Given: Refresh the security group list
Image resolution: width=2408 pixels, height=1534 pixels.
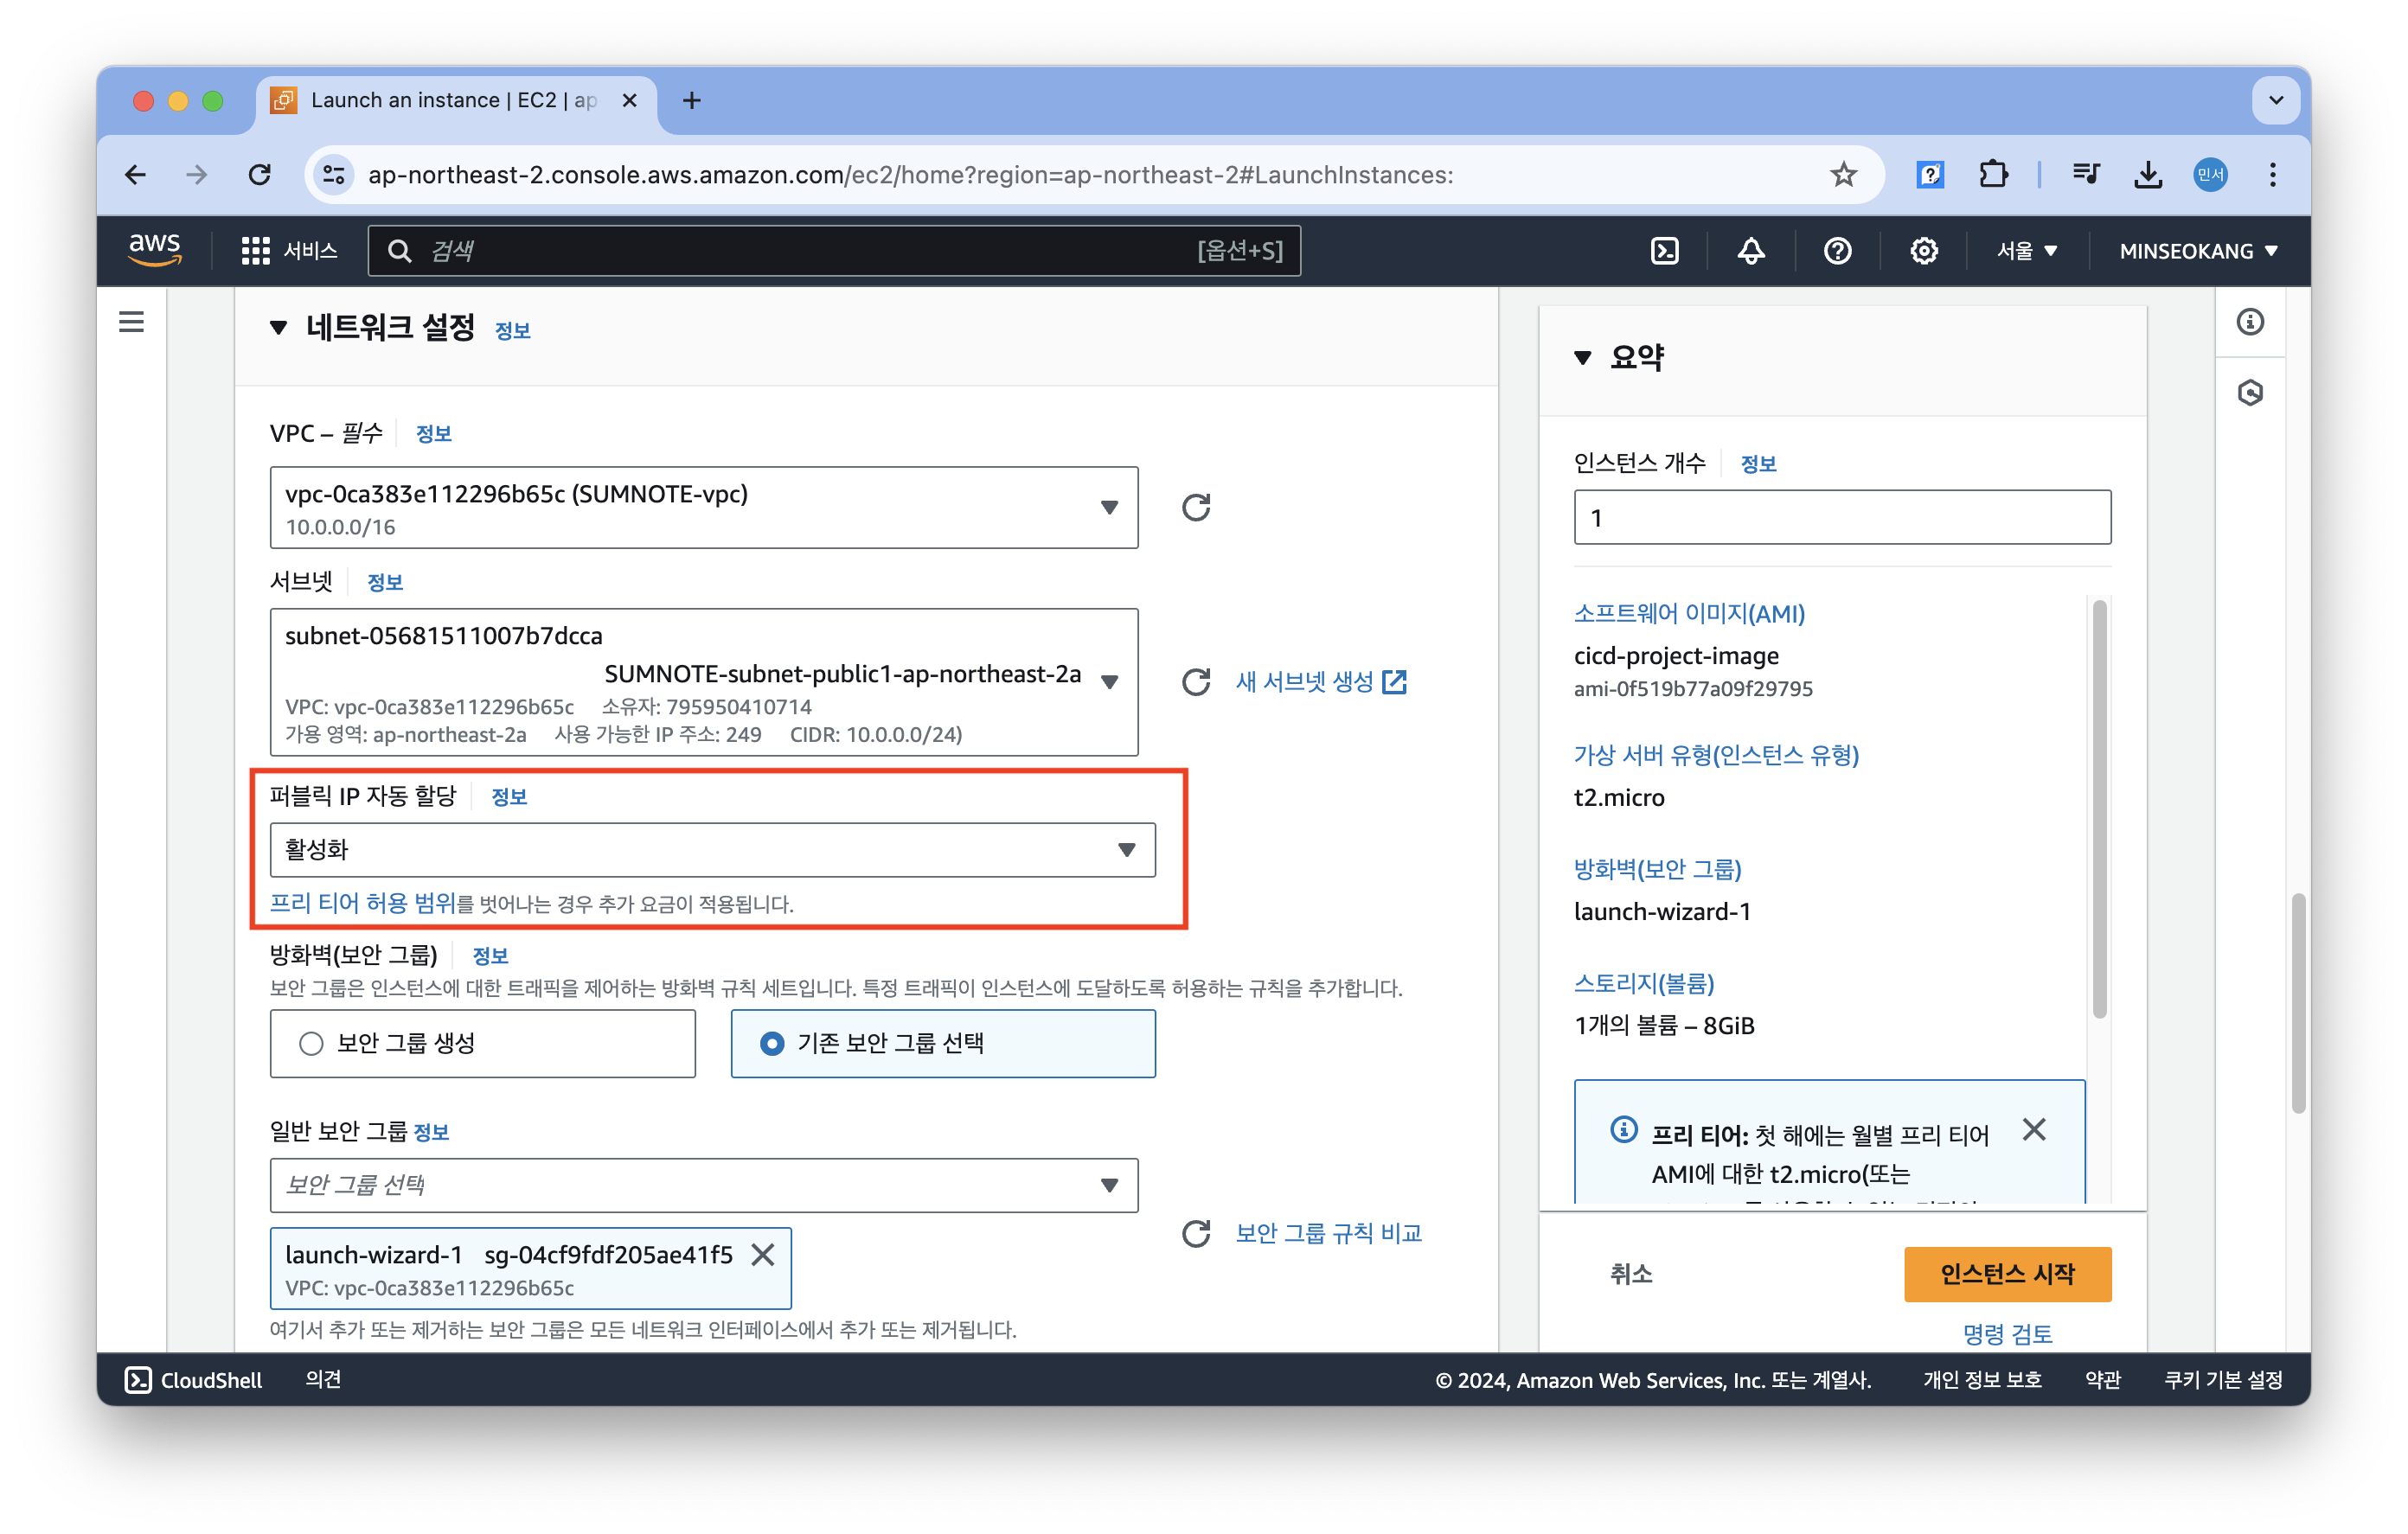Looking at the screenshot, I should point(1196,1233).
